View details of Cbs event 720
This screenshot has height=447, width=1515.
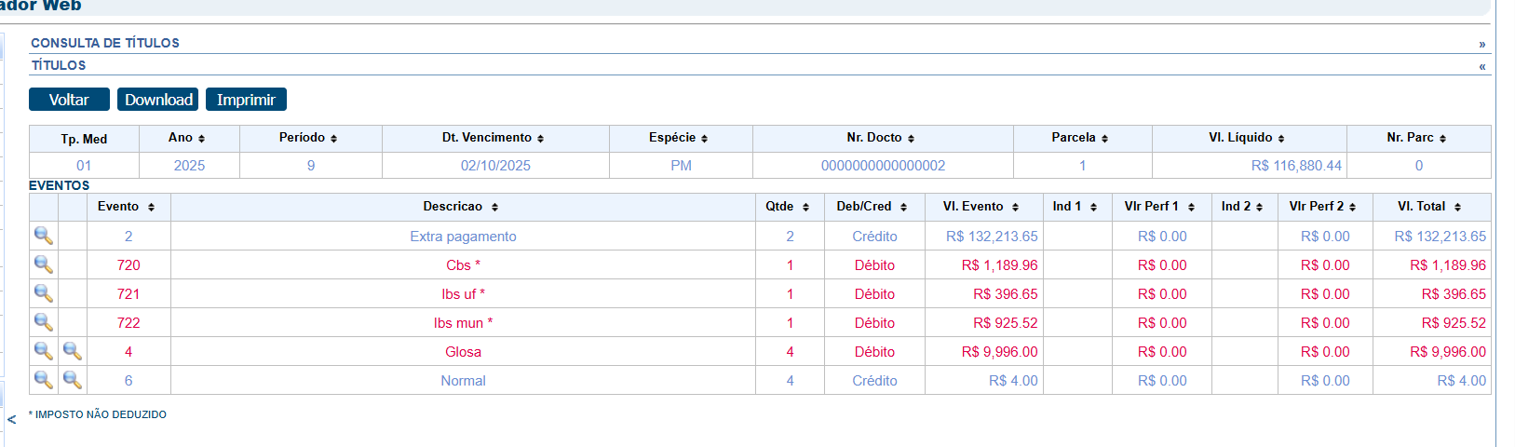43,264
